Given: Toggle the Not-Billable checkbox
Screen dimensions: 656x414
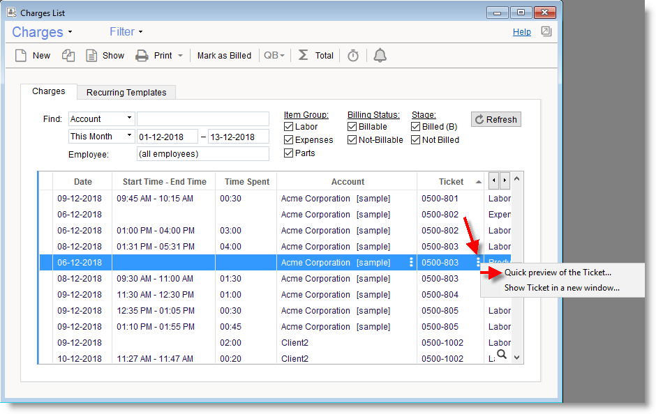Looking at the screenshot, I should (352, 140).
